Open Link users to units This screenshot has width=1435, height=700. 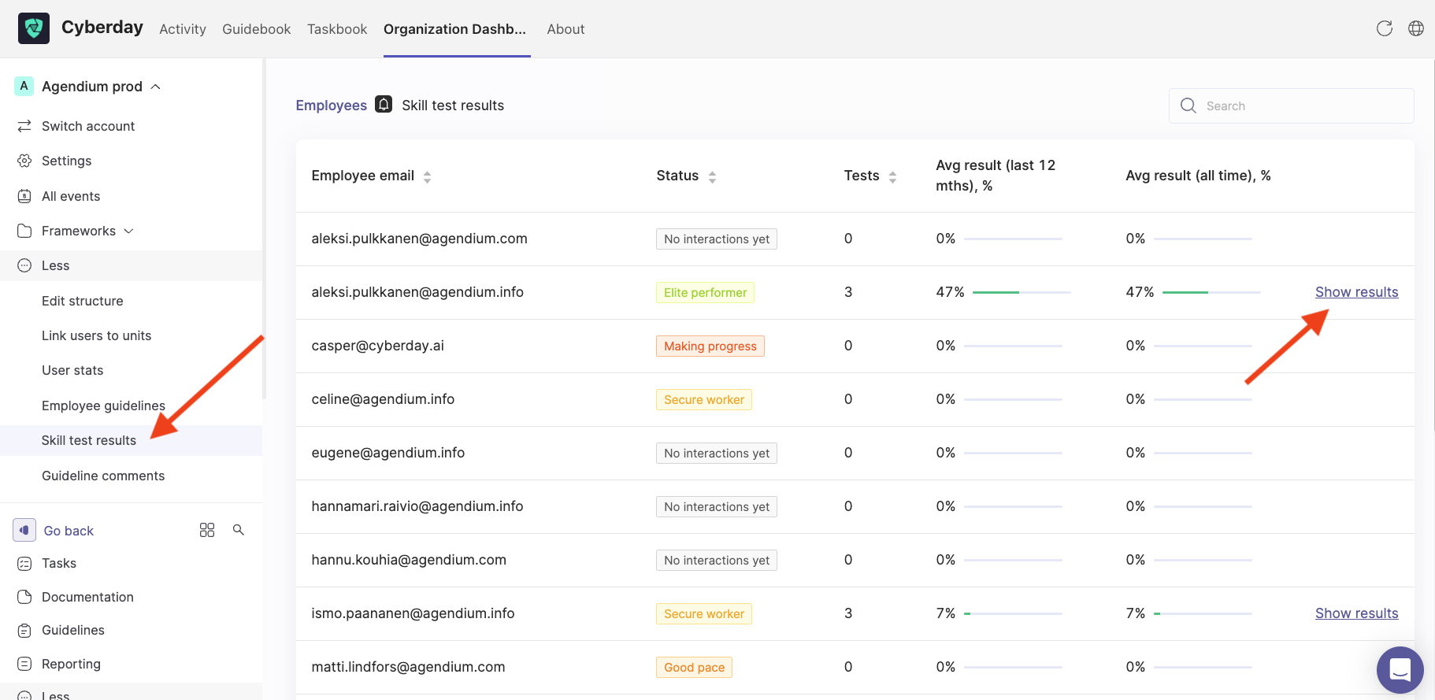(97, 335)
